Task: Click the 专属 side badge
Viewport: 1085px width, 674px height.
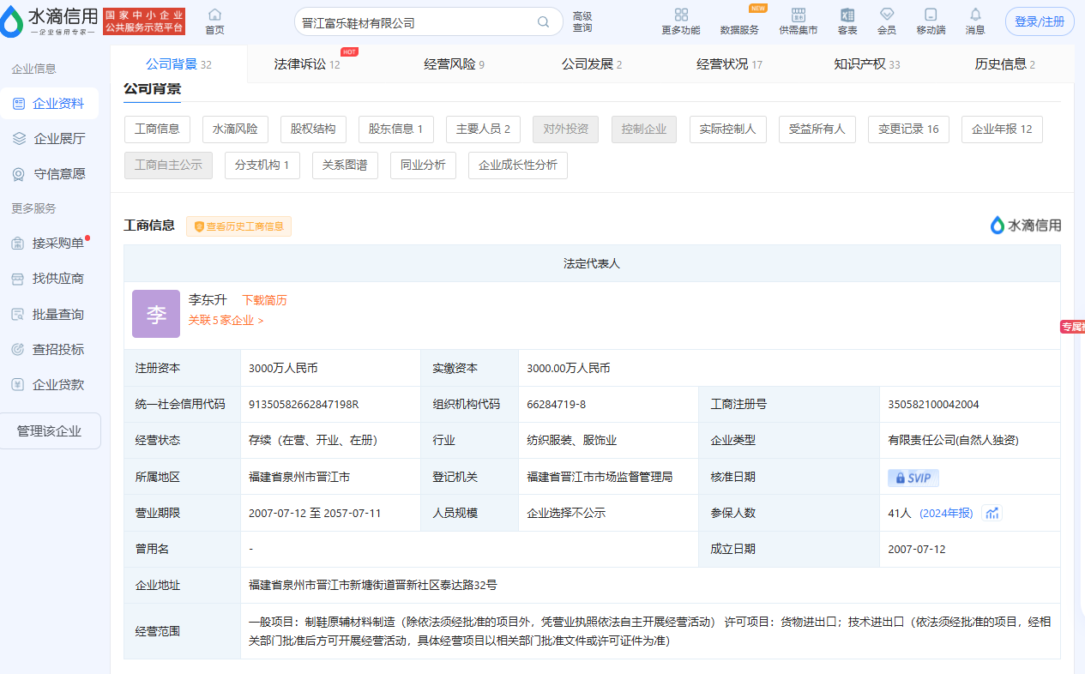Action: [1072, 327]
